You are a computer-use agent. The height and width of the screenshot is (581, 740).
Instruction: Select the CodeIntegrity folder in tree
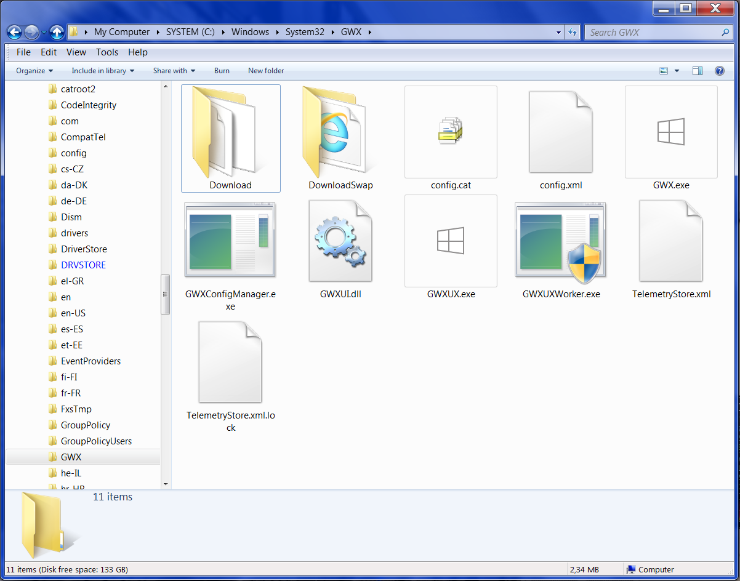(x=89, y=105)
